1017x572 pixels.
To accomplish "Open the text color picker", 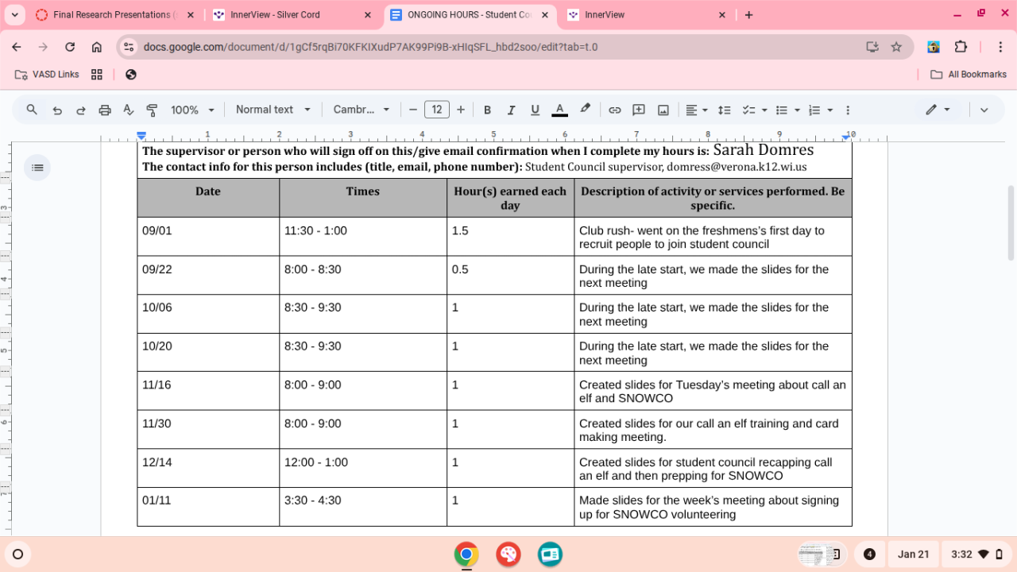I will coord(559,110).
